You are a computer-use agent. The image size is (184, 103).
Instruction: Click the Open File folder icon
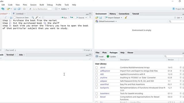pos(8,9)
